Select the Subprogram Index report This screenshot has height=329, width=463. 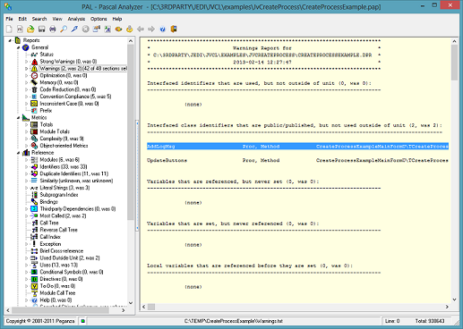[59, 195]
